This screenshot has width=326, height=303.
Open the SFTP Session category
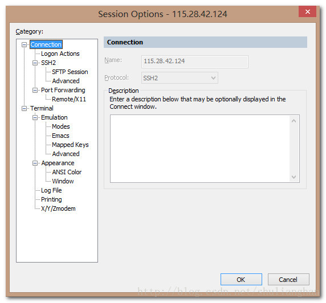70,72
